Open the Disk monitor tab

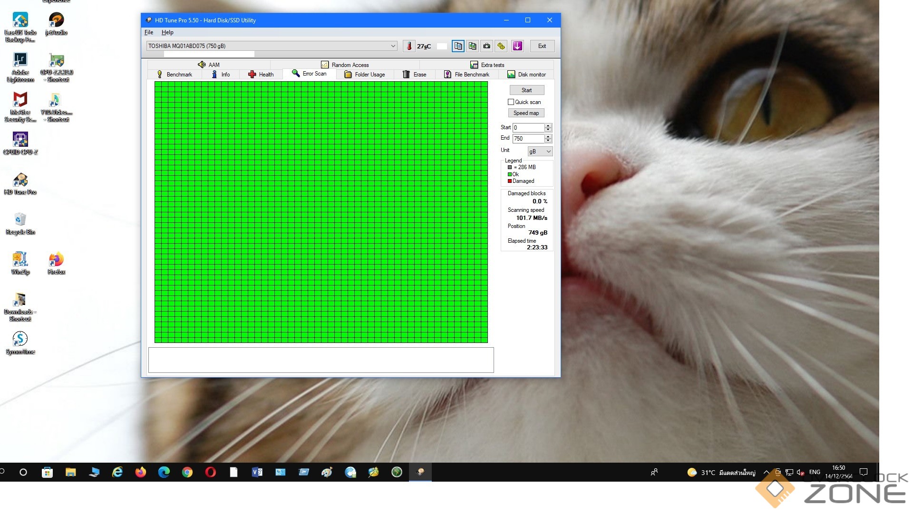click(x=526, y=75)
